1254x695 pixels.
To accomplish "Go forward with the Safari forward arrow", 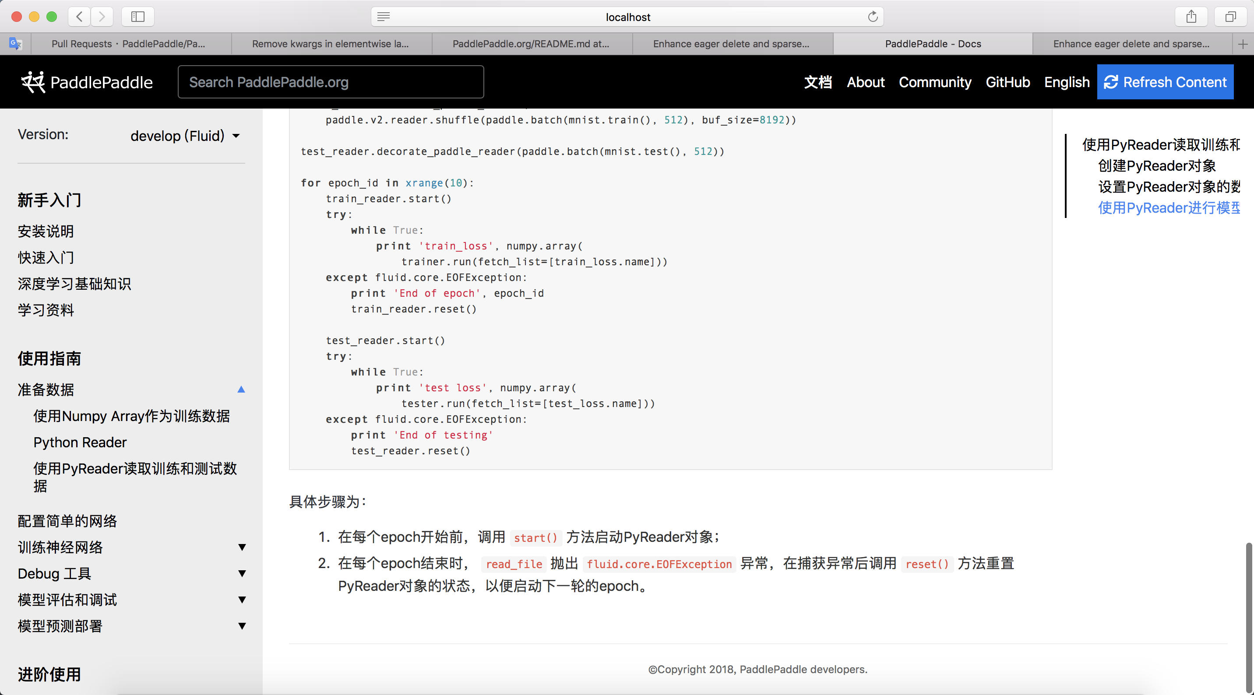I will click(x=102, y=17).
